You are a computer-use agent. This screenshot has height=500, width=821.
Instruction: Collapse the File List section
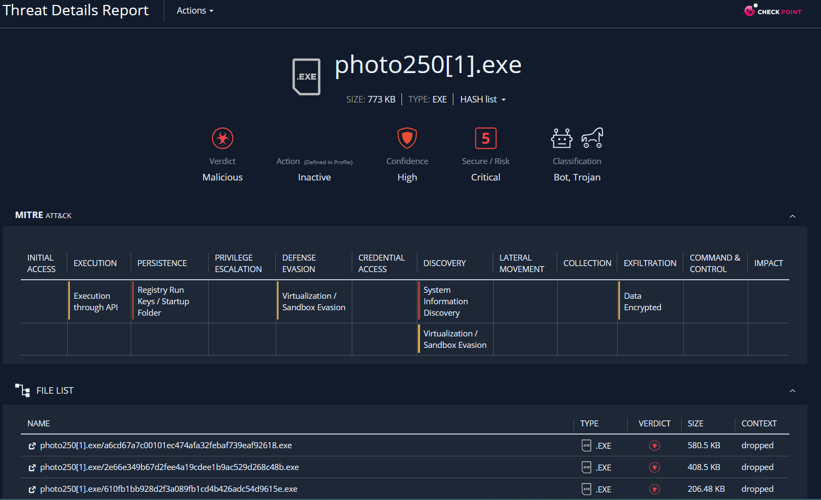[x=792, y=391]
